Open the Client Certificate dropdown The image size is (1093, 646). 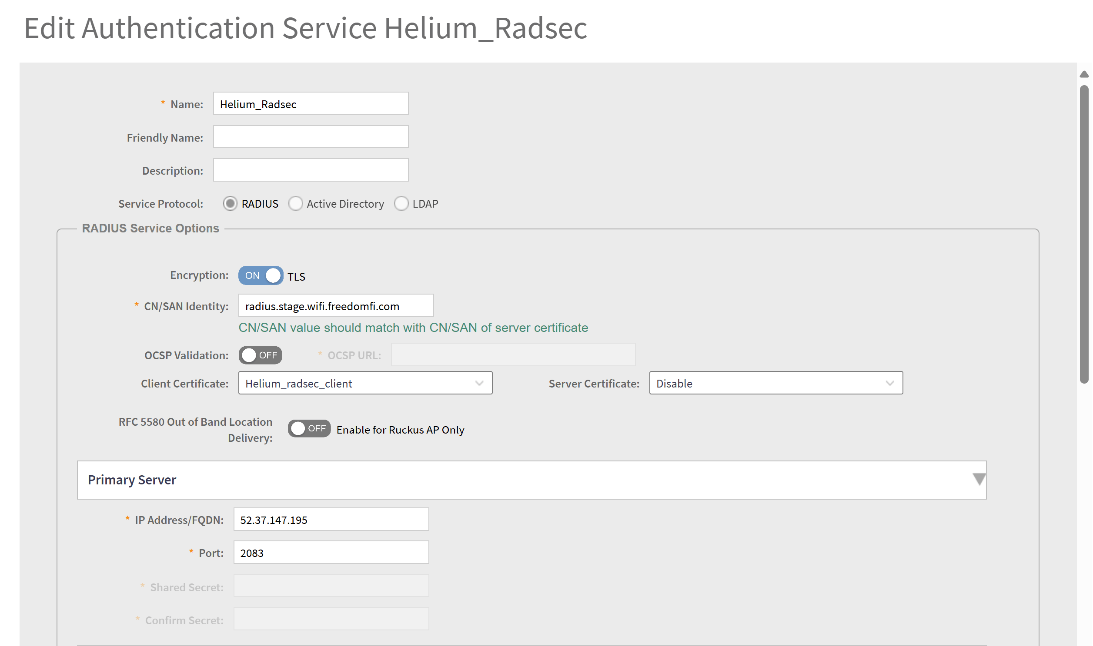click(x=365, y=383)
